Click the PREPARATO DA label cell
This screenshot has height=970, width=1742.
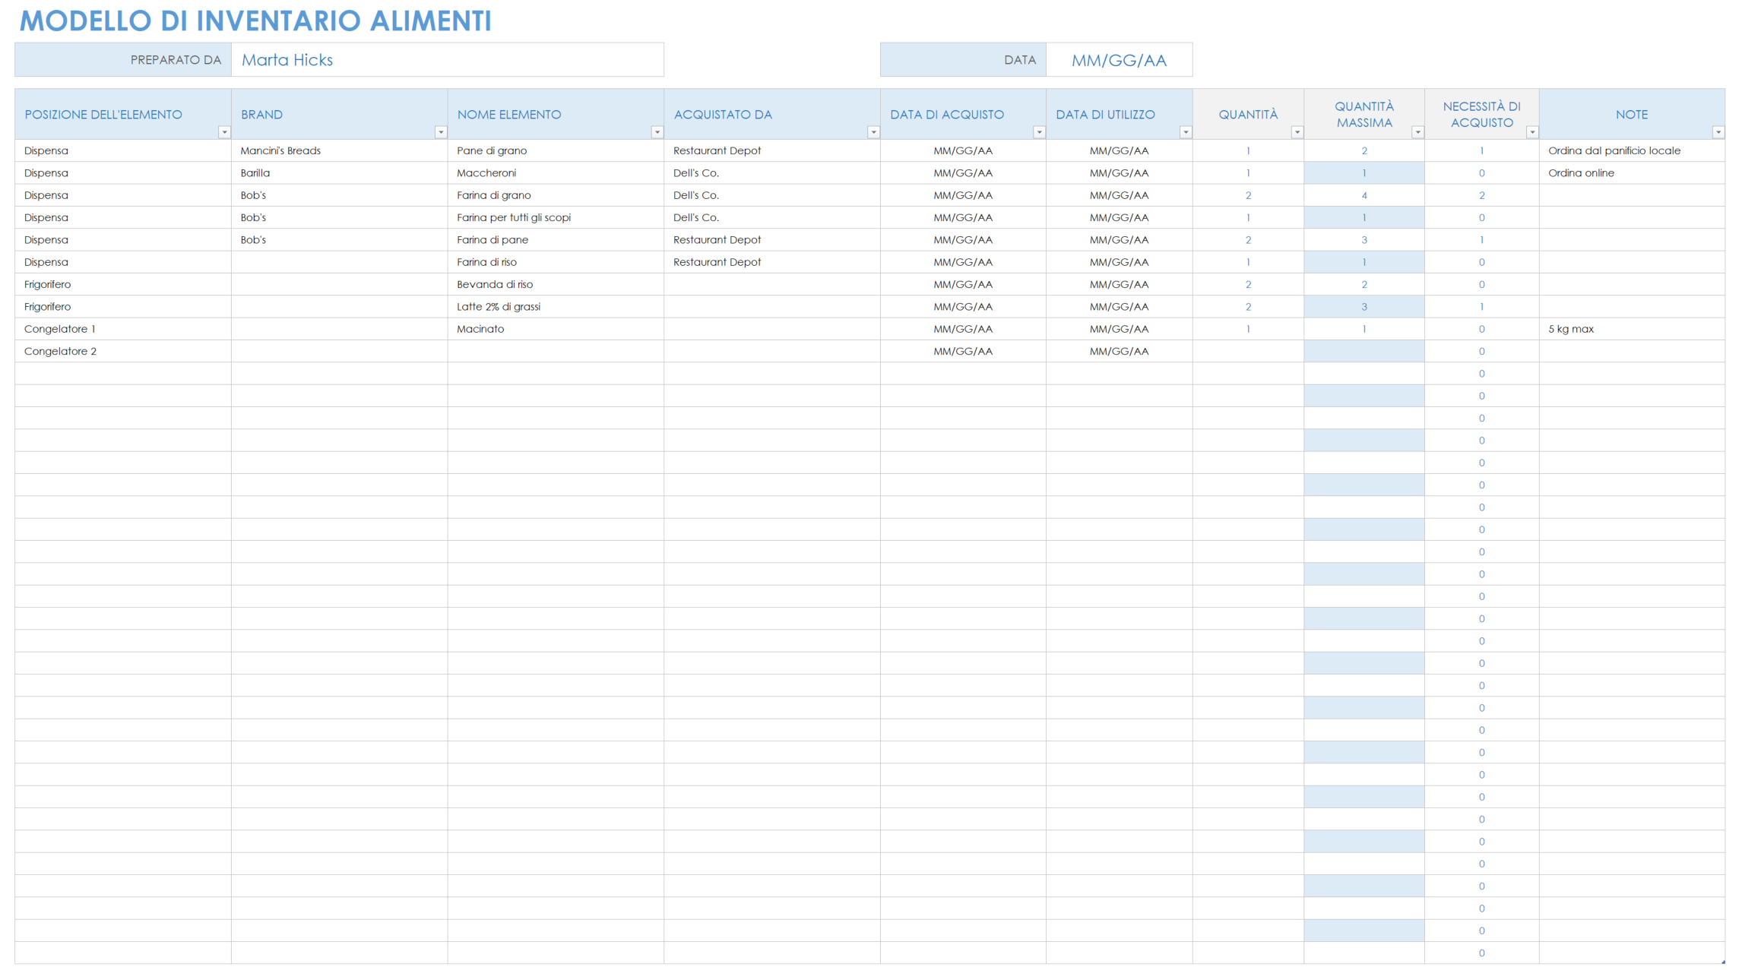(123, 60)
